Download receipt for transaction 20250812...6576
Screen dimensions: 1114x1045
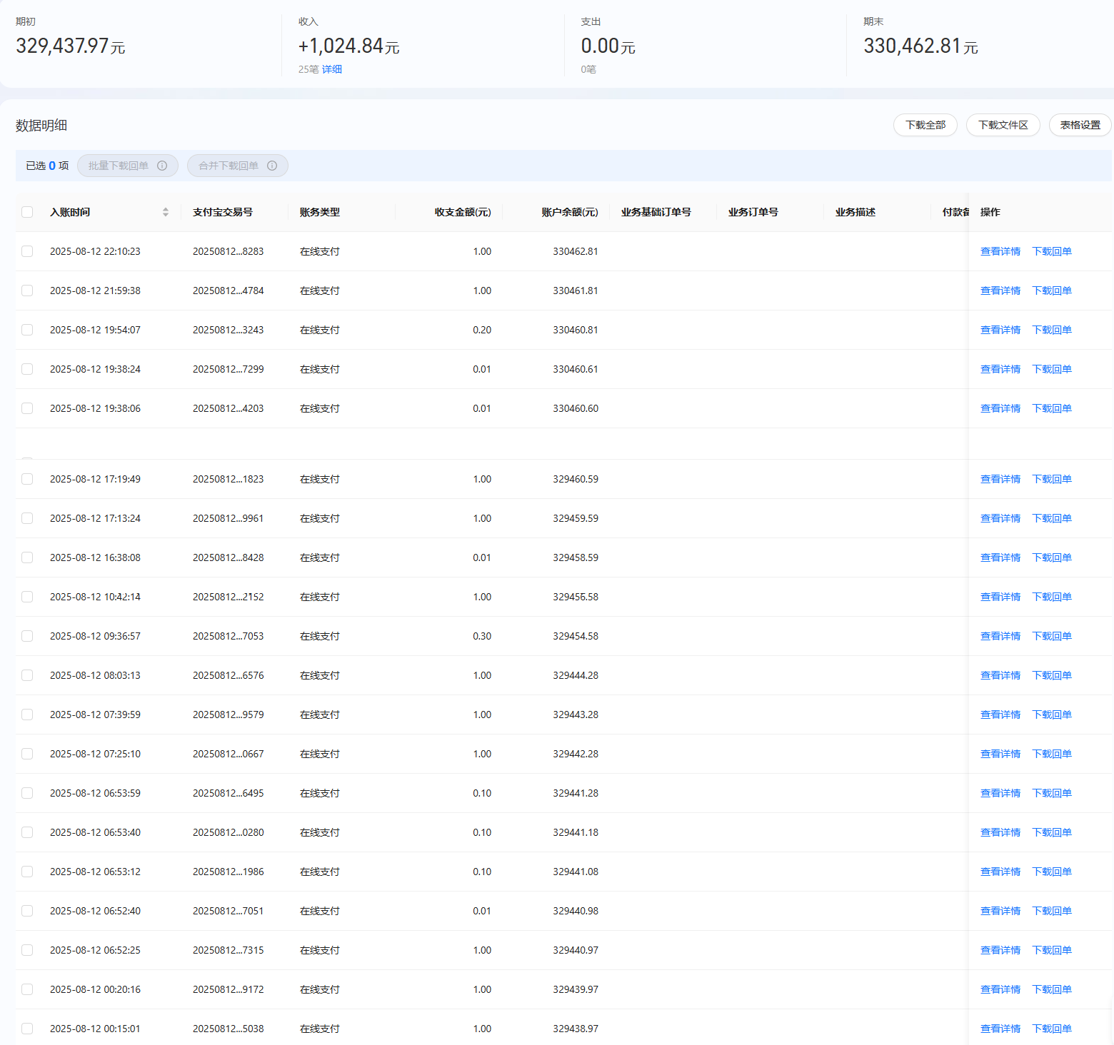pyautogui.click(x=1052, y=675)
